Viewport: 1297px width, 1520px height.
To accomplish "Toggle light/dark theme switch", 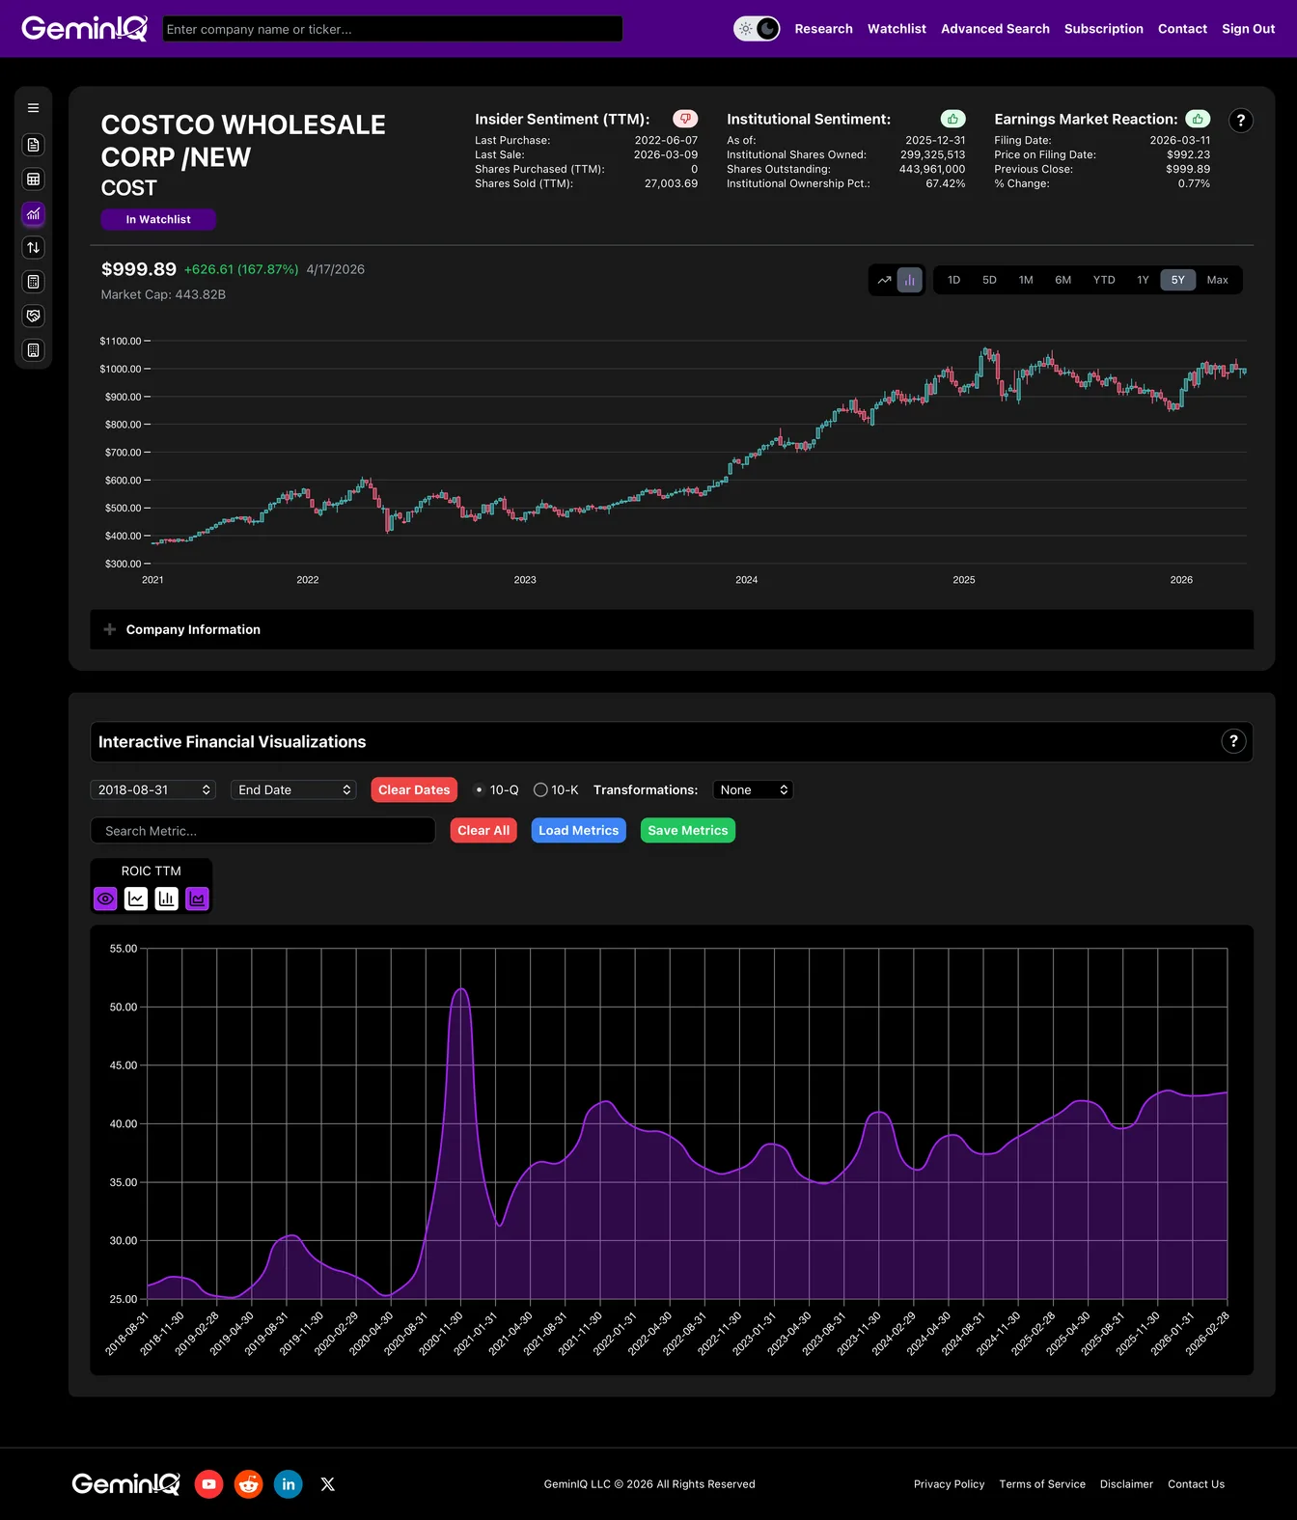I will (x=757, y=29).
